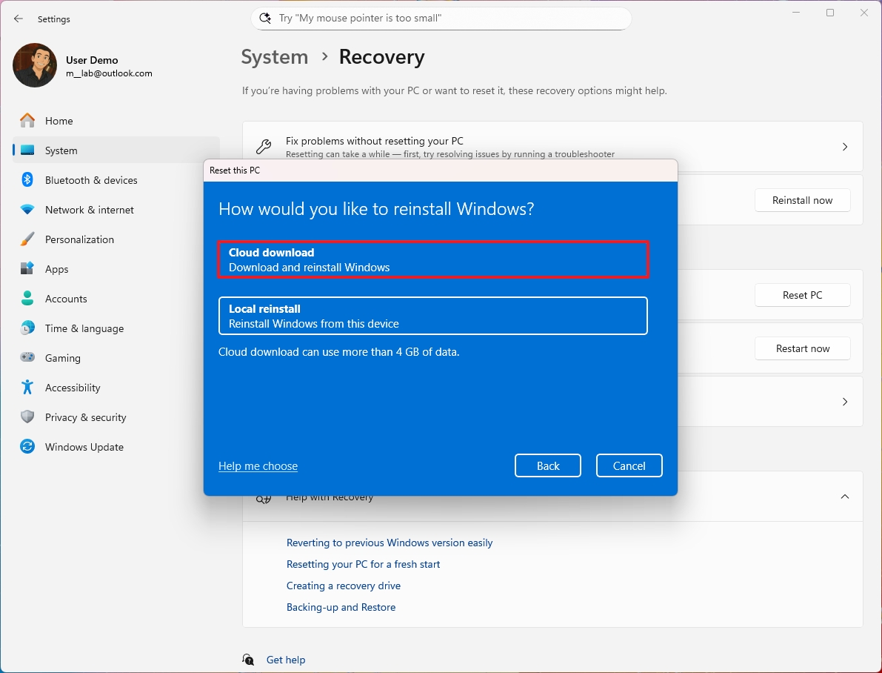Open Bluetooth & devices settings

27,180
